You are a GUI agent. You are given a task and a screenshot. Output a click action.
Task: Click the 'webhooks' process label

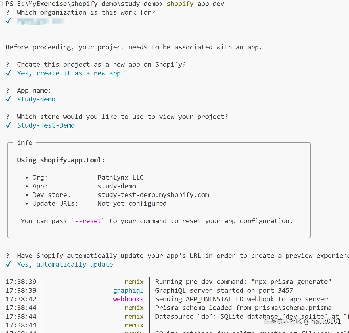128,299
